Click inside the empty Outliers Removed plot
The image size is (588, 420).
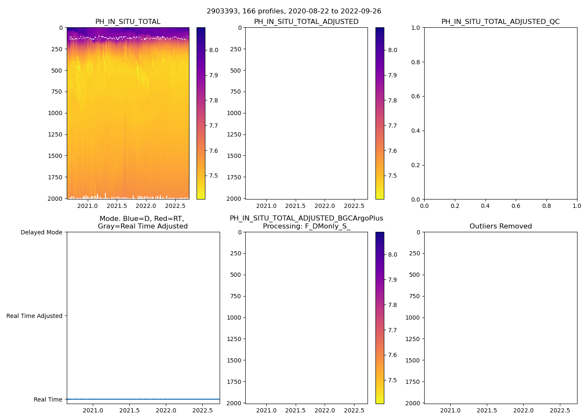coord(500,318)
